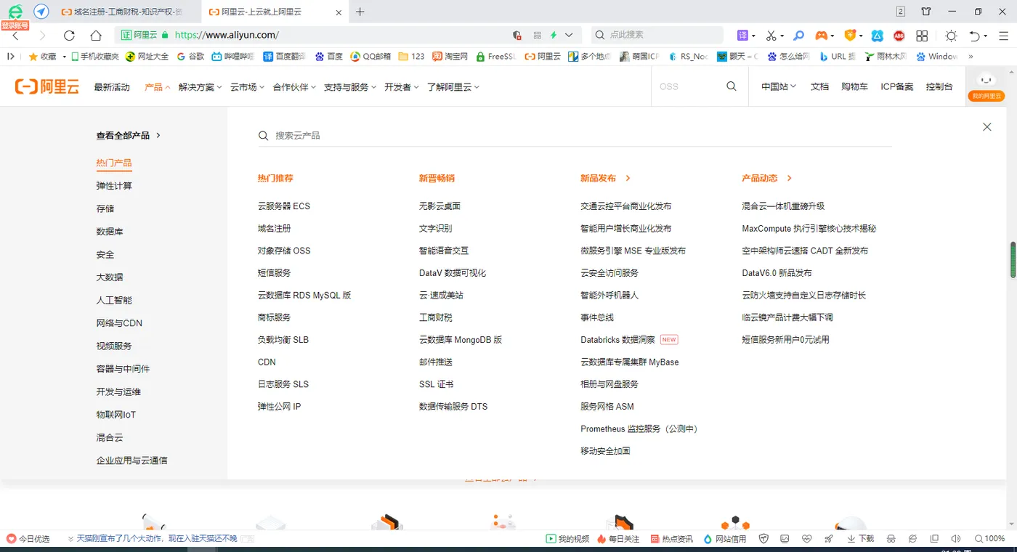Go to the browser home page icon
The width and height of the screenshot is (1017, 552).
point(96,36)
